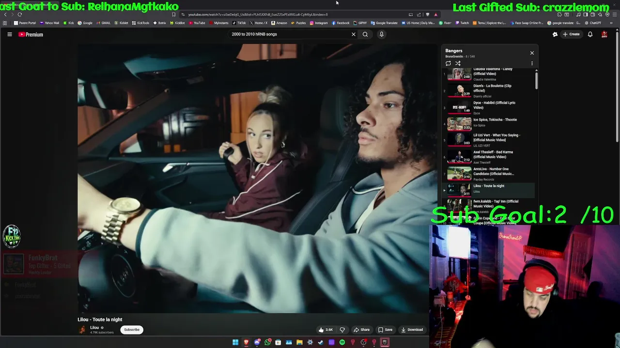Open File Explorer from taskbar
Image resolution: width=620 pixels, height=348 pixels.
click(299, 342)
